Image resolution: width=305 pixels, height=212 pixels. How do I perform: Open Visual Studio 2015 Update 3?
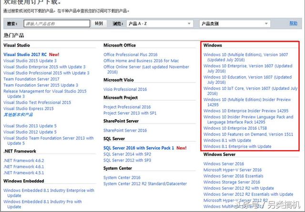pos(30,61)
